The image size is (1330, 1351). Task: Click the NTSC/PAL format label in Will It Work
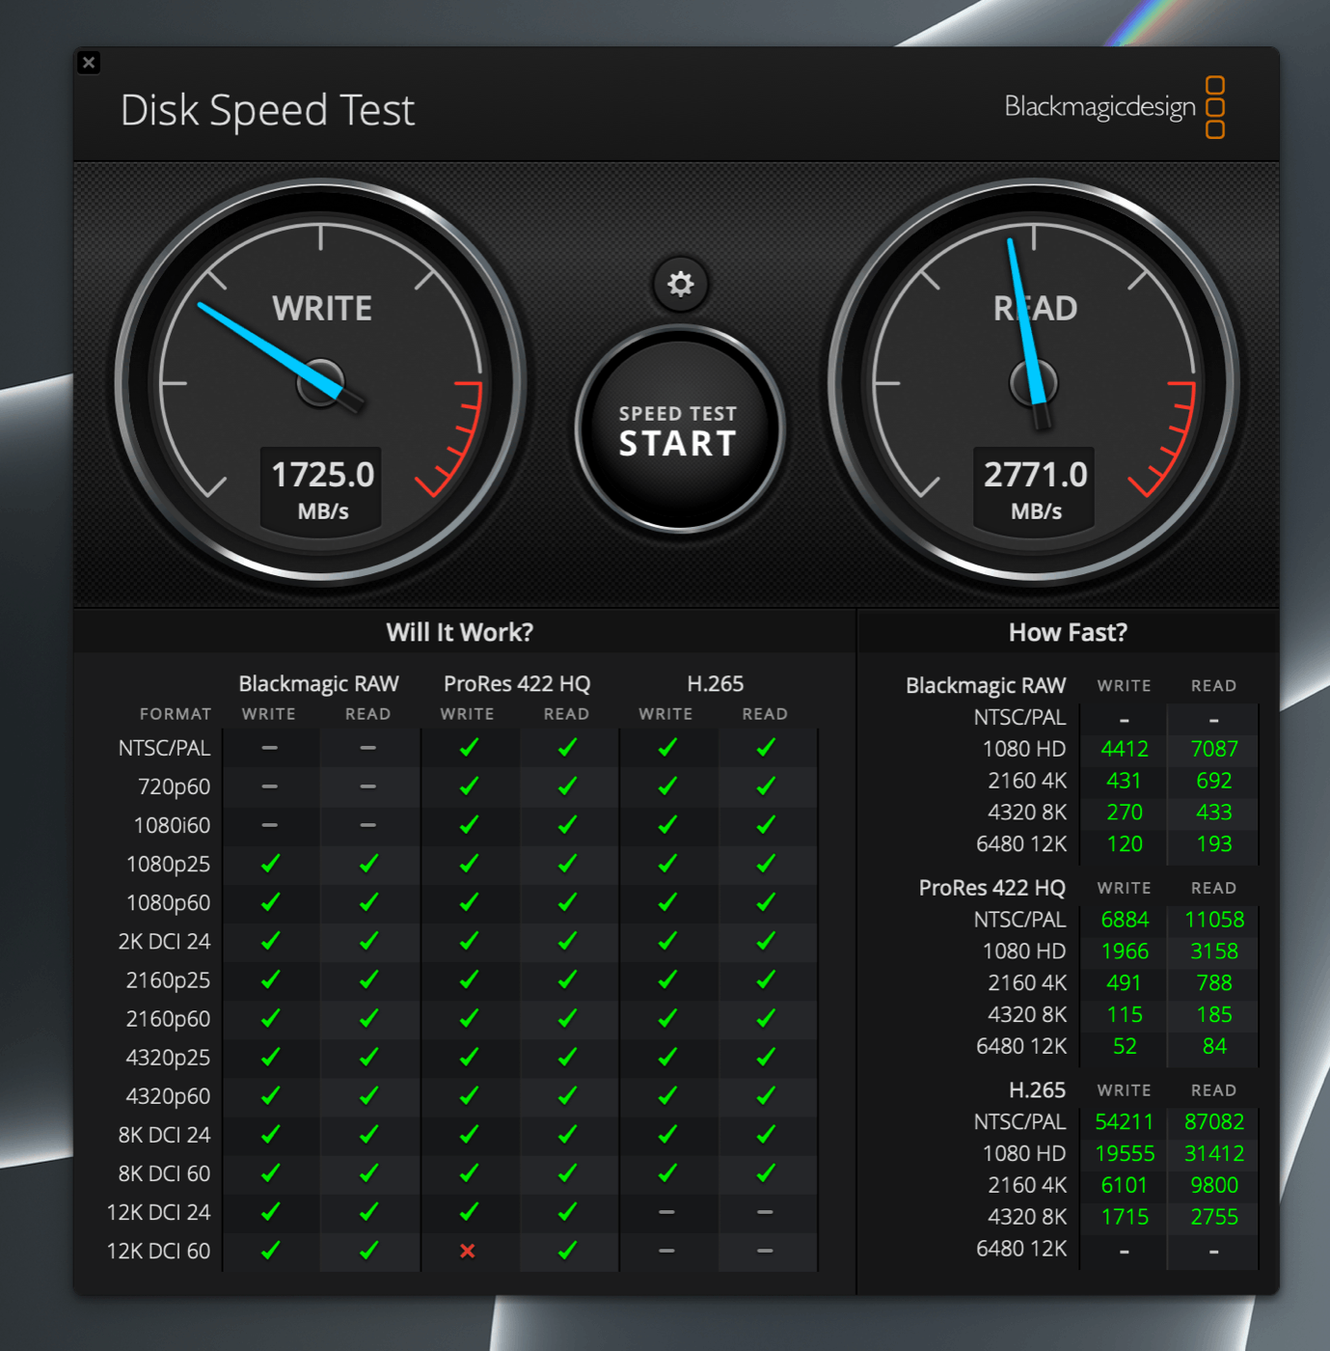[164, 748]
